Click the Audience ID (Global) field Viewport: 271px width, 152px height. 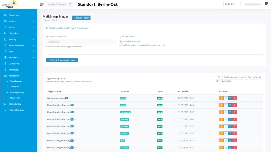81,42
